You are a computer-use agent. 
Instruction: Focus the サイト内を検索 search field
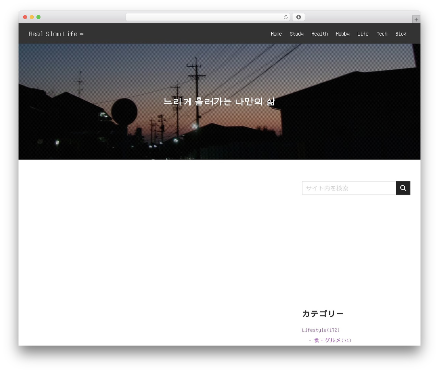tap(349, 188)
